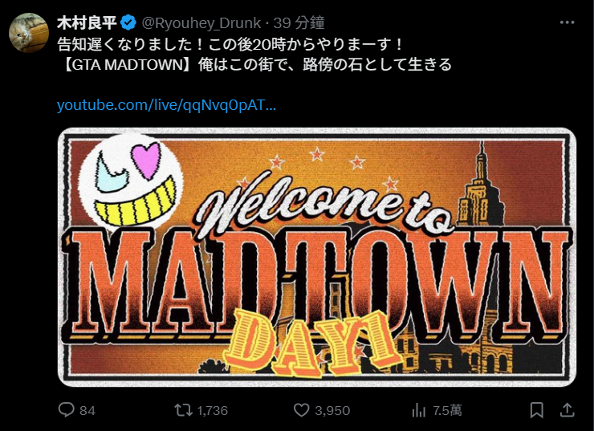Screen dimensions: 594x431
Task: Open the @Ryouhey_Drunk handle
Action: pos(201,23)
